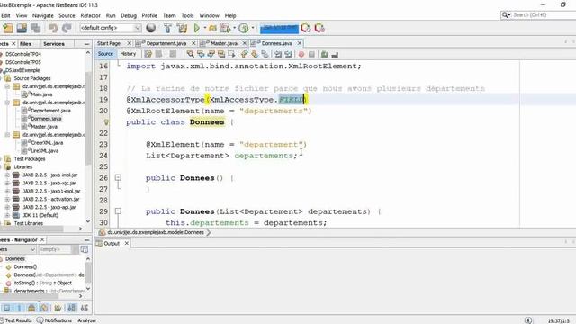
Task: Click the Navigator settings icon next to filter
Action: tap(84, 249)
